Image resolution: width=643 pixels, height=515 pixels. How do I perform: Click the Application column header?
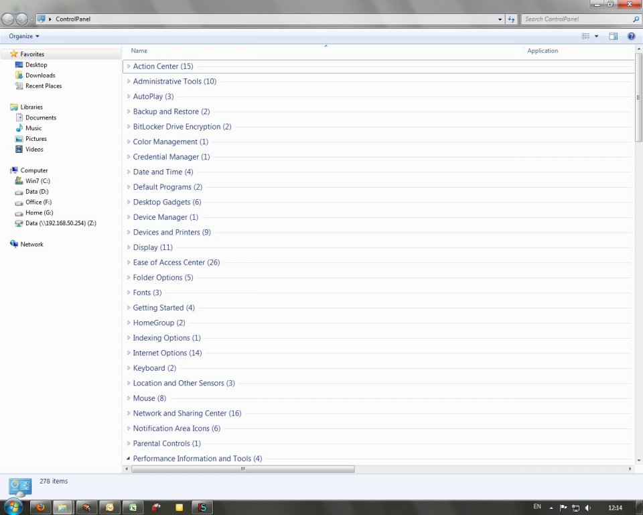point(543,51)
